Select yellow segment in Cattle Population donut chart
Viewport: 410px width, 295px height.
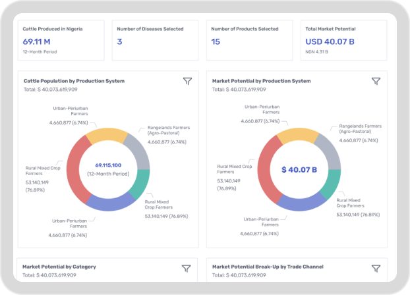106,136
